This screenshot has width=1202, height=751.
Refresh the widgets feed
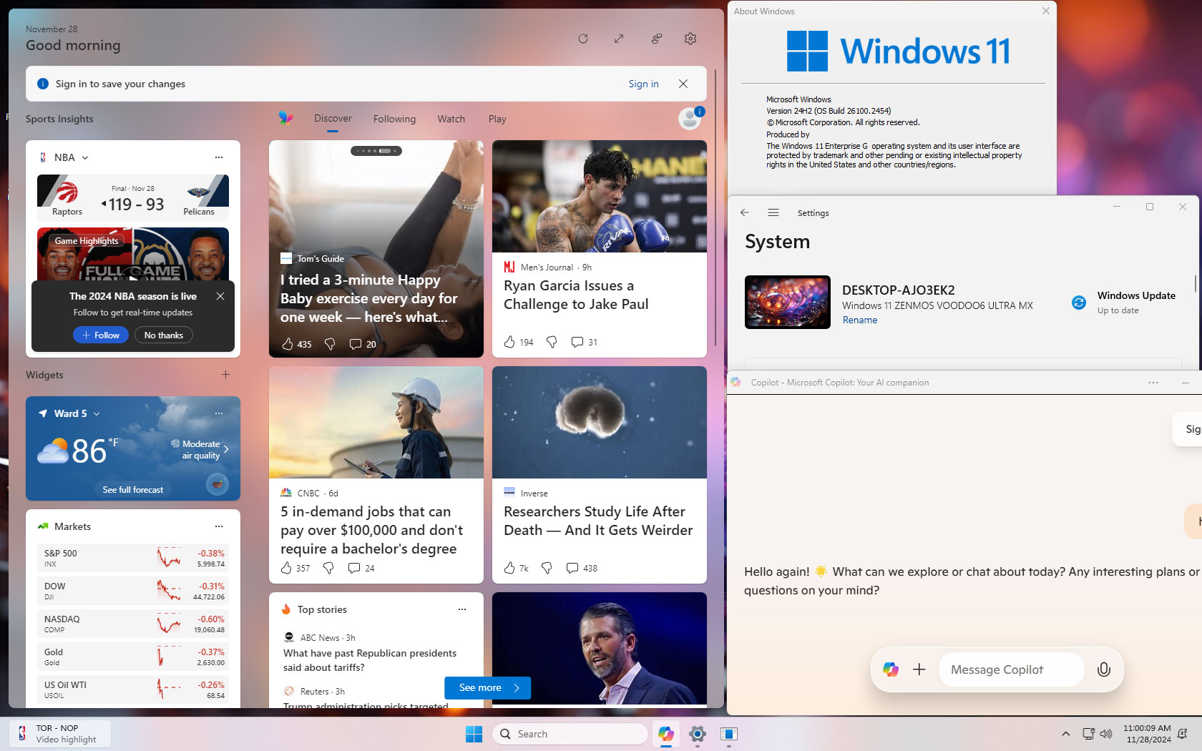tap(583, 39)
